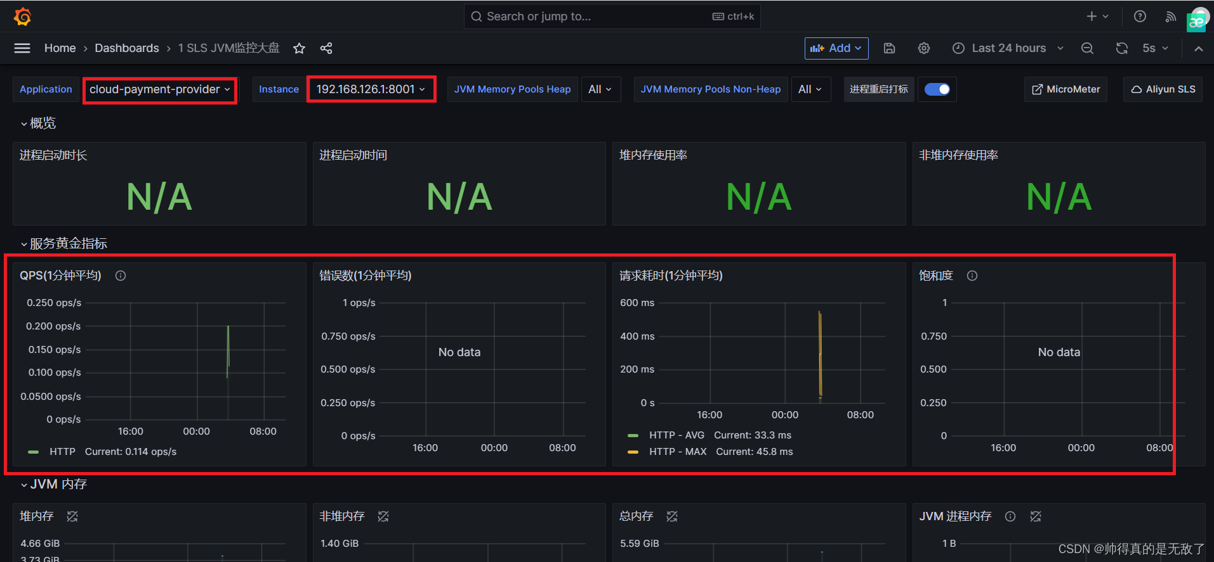Go to Dashboards breadcrumb
Image resolution: width=1214 pixels, height=562 pixels.
(x=127, y=48)
